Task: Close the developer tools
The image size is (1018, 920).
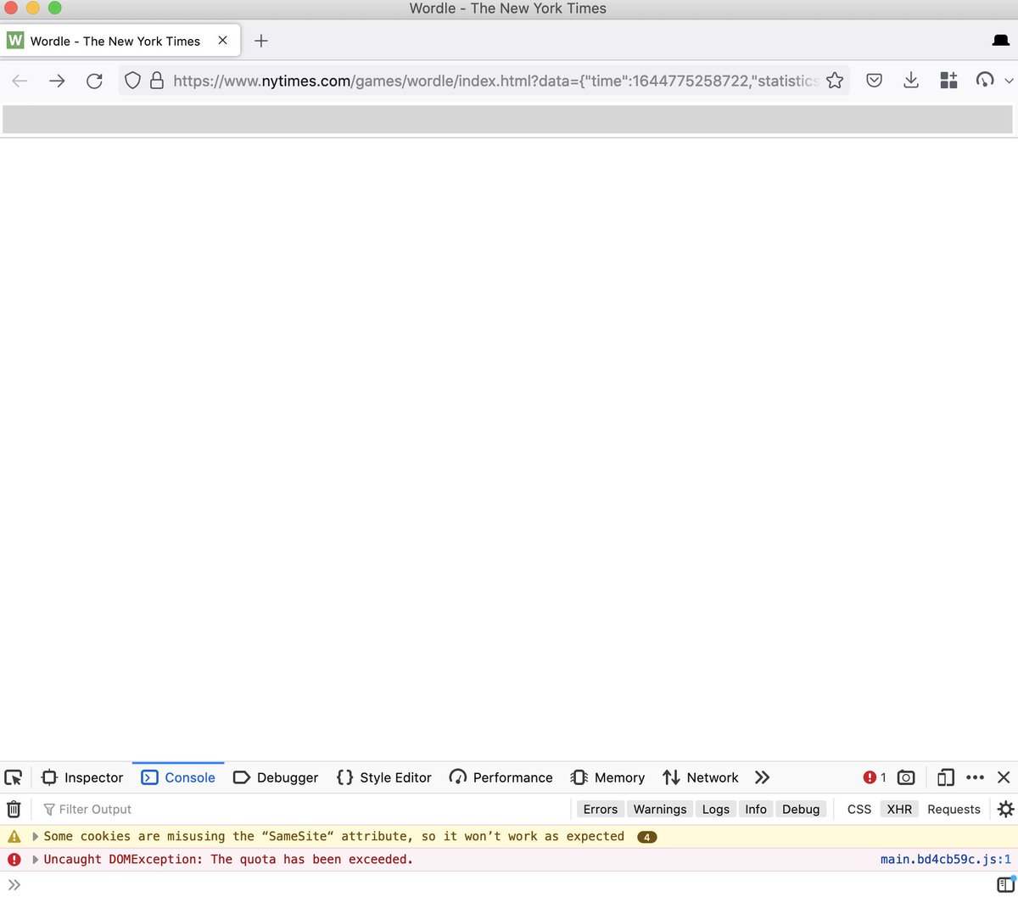Action: [1004, 777]
